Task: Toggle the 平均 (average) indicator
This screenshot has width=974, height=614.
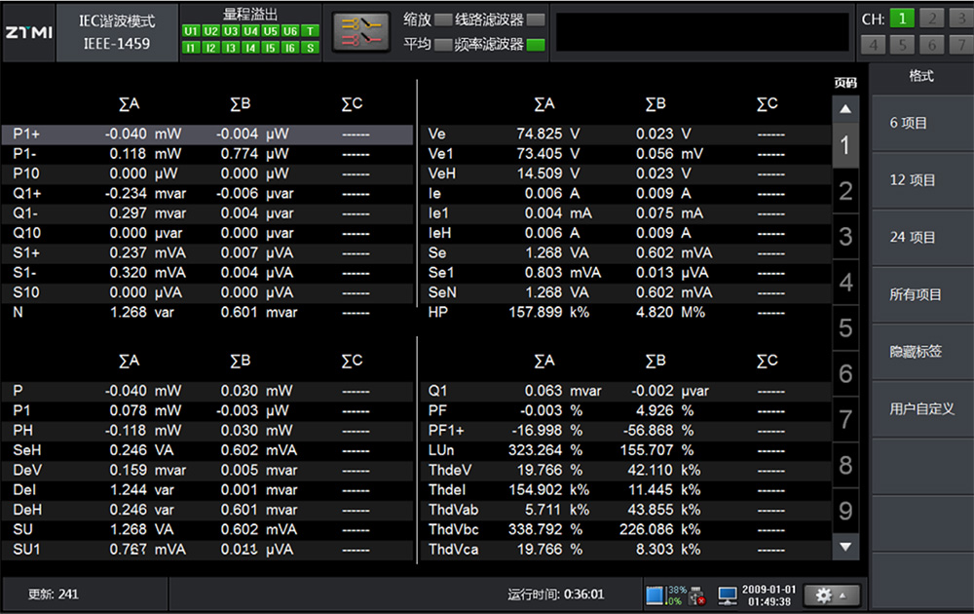Action: 442,45
